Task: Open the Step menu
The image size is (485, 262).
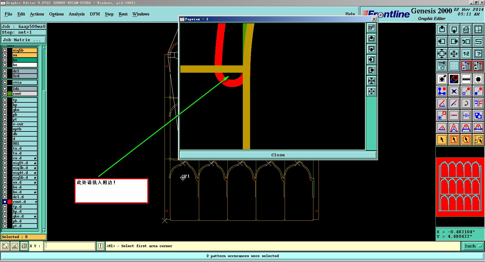Action: (109, 14)
